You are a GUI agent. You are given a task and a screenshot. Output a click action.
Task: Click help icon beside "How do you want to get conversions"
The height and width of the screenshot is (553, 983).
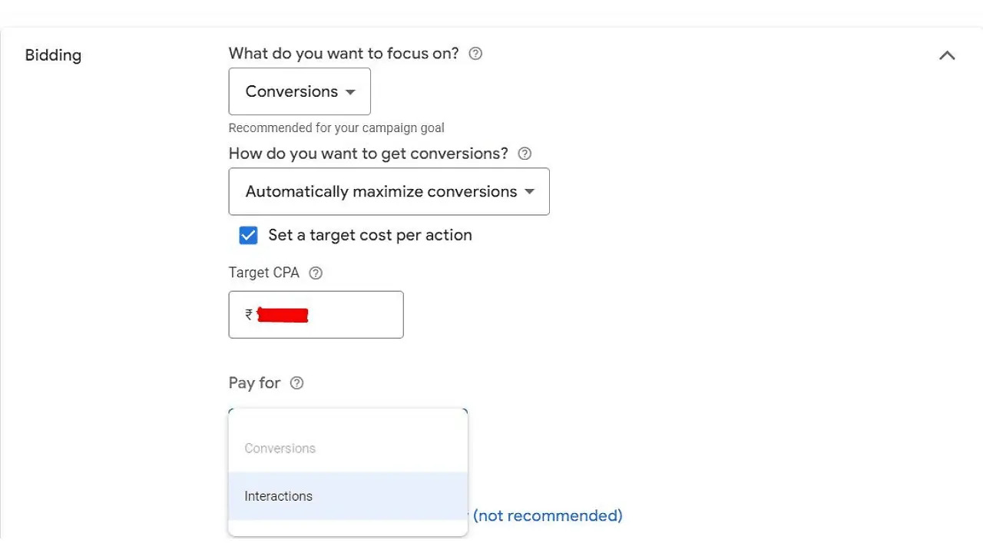[524, 154]
